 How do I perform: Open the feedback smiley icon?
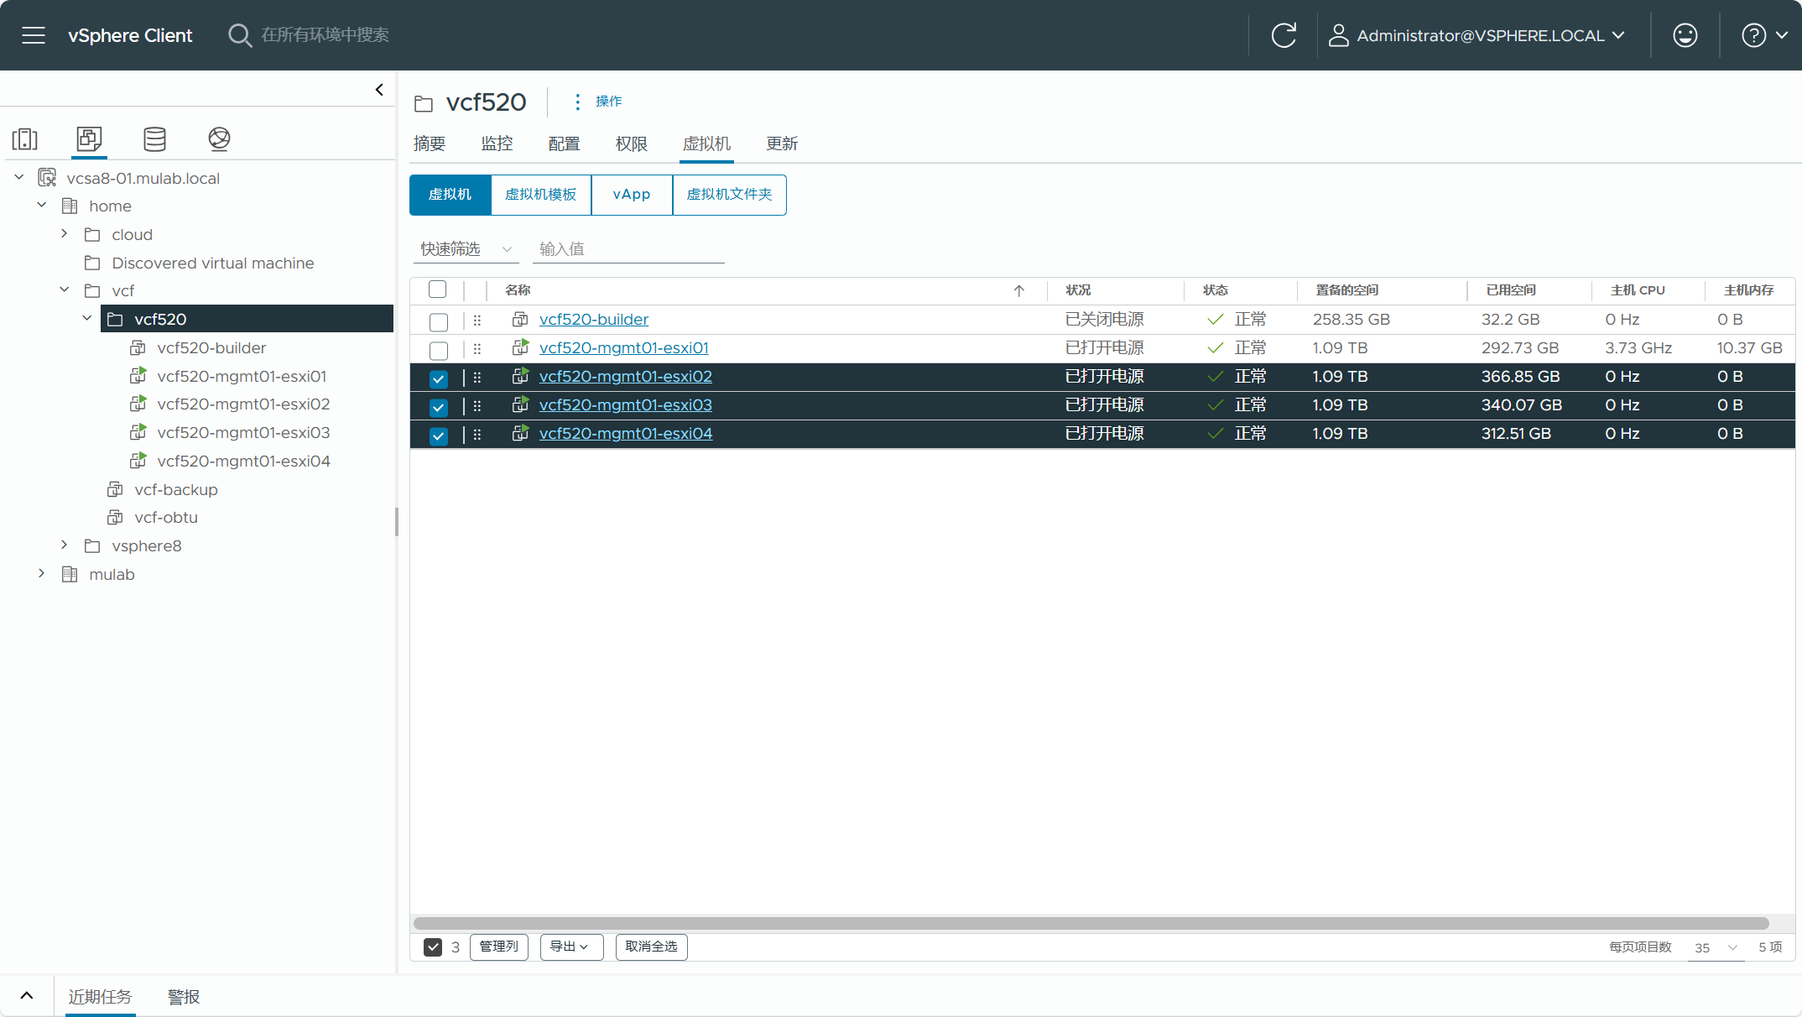coord(1685,35)
